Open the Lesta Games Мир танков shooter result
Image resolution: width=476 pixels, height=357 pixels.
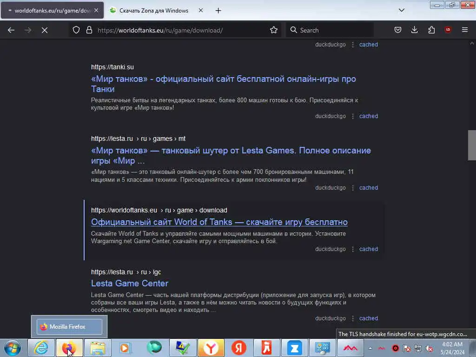[231, 155]
